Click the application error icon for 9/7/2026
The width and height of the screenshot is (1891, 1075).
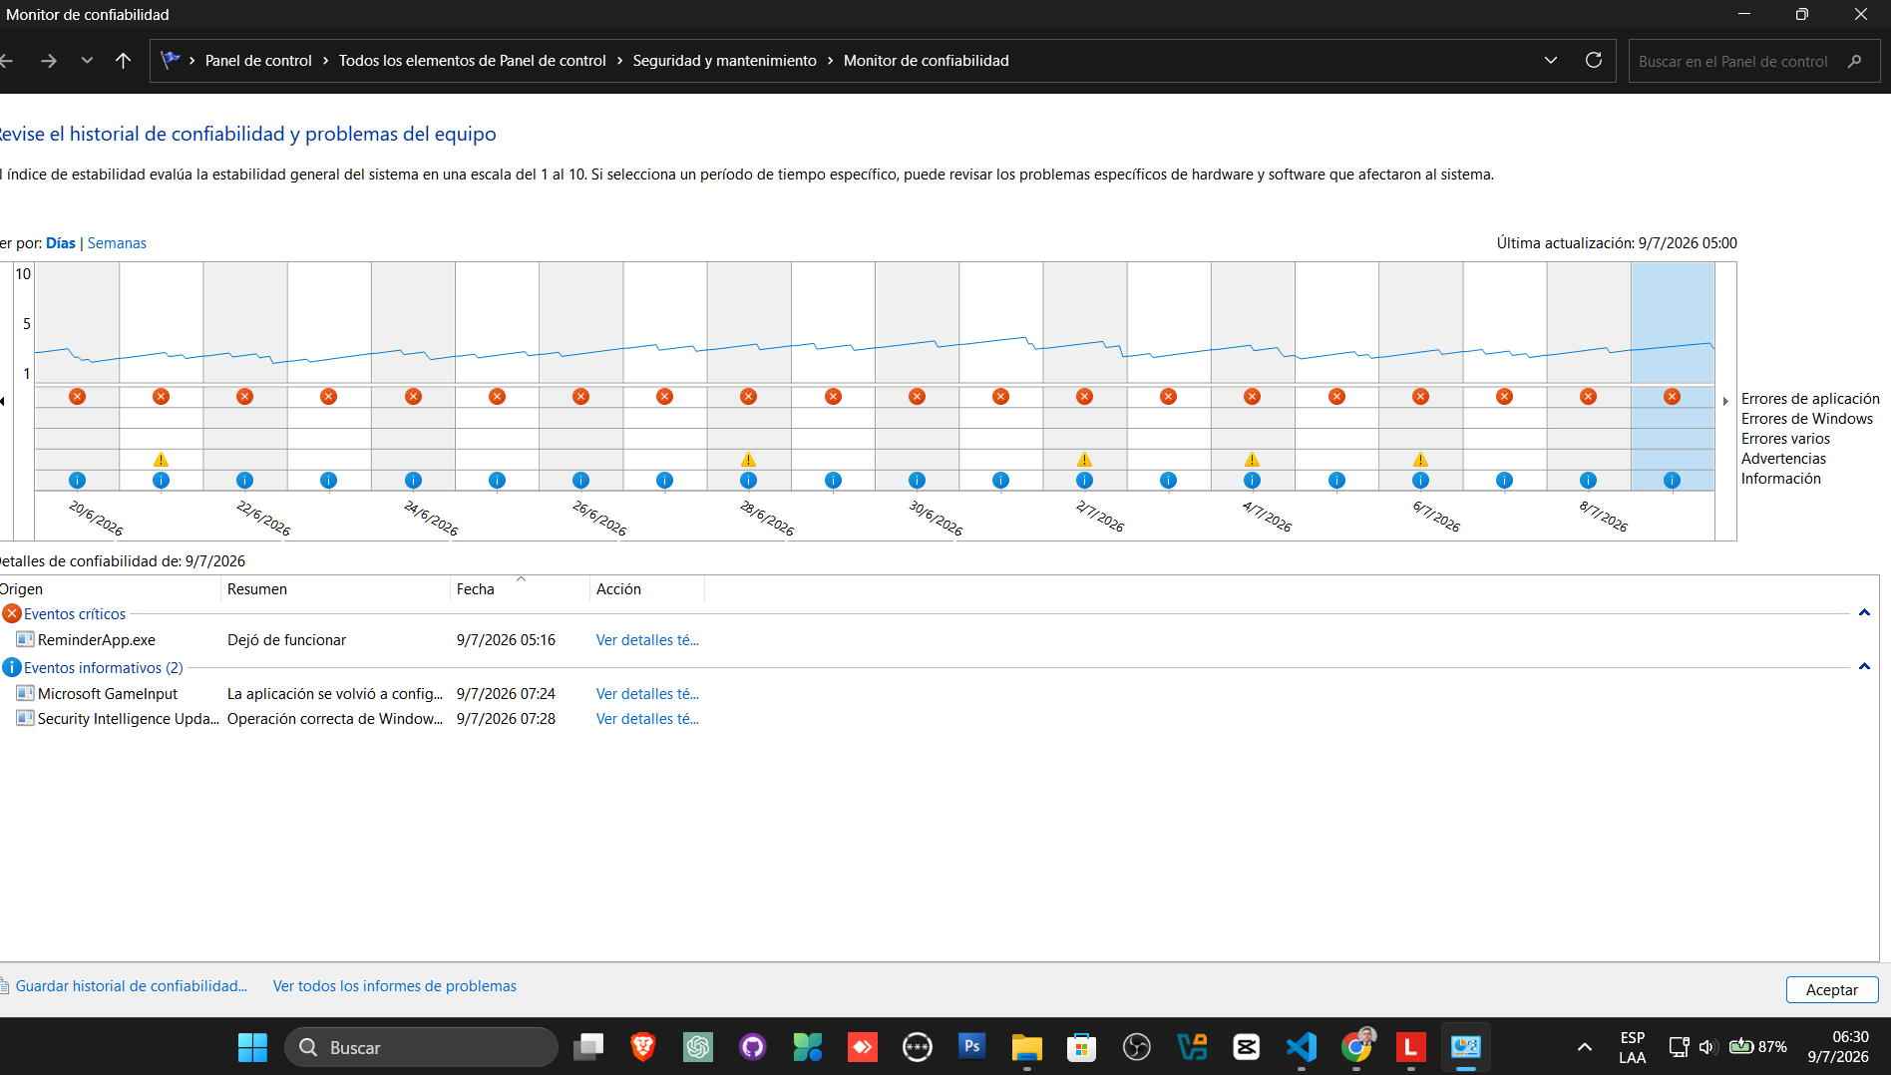pyautogui.click(x=1673, y=397)
